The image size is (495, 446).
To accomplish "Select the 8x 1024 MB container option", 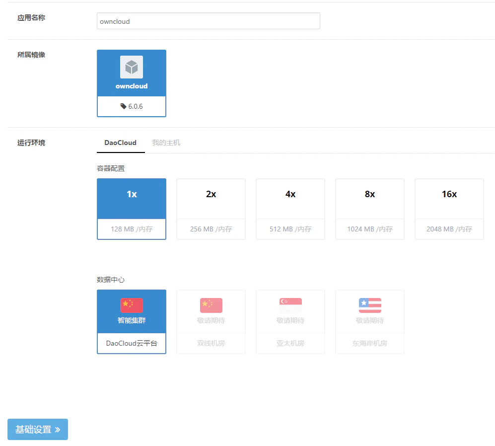I will point(370,209).
